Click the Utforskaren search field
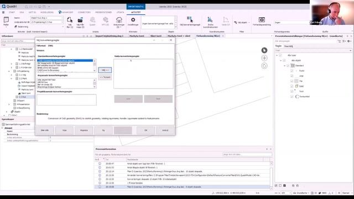This screenshot has width=354, height=199. (x=18, y=41)
